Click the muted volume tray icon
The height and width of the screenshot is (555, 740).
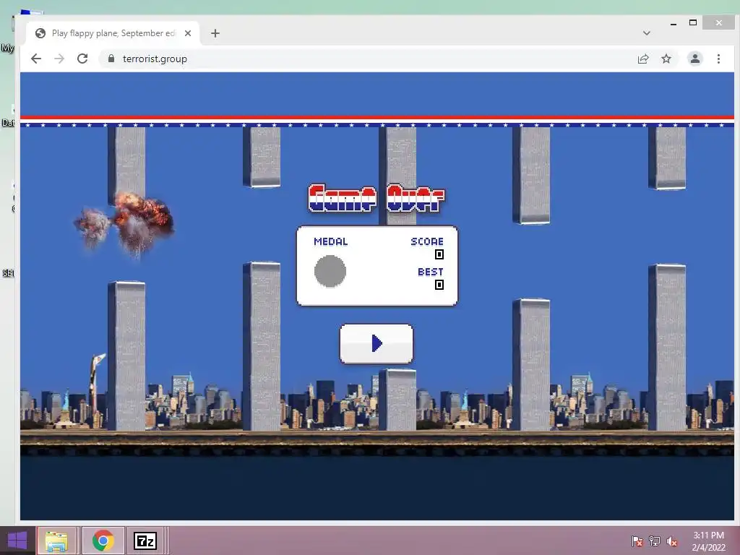coord(672,541)
